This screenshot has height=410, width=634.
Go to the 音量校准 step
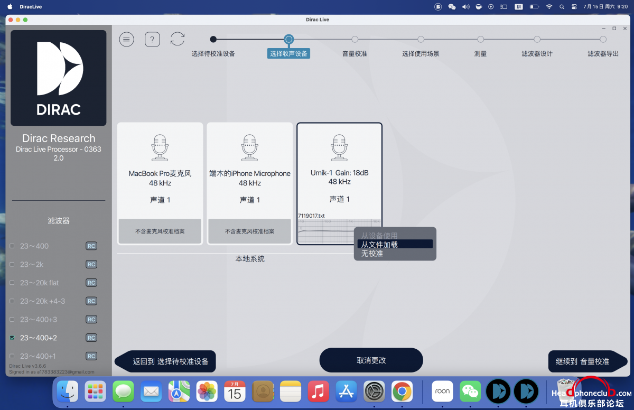(355, 53)
